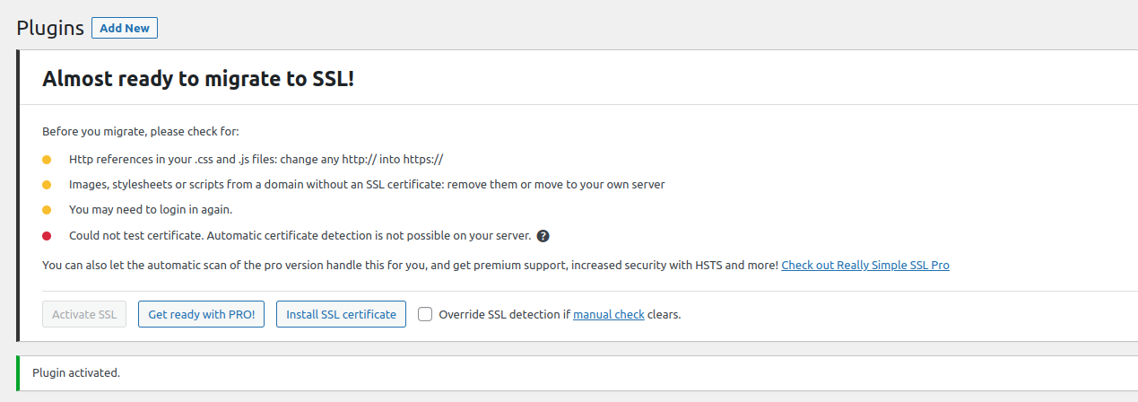Click yellow dot beside login again notice
Viewport: 1138px width, 402px height.
tap(48, 210)
